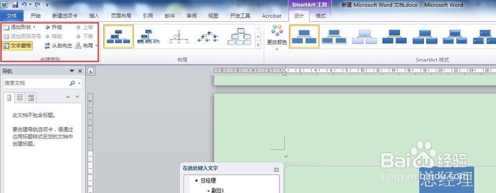Toggle the 文本窗格 text pane button

(17, 46)
